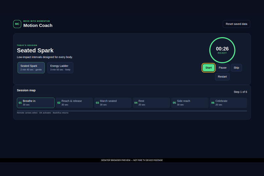Select step 01 Breathe in
The height and width of the screenshot is (176, 264).
click(x=36, y=103)
